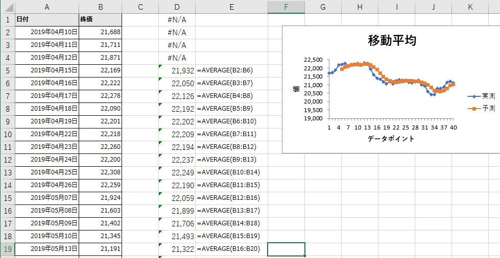Click the データポイント axis title
The width and height of the screenshot is (500, 258).
point(391,139)
